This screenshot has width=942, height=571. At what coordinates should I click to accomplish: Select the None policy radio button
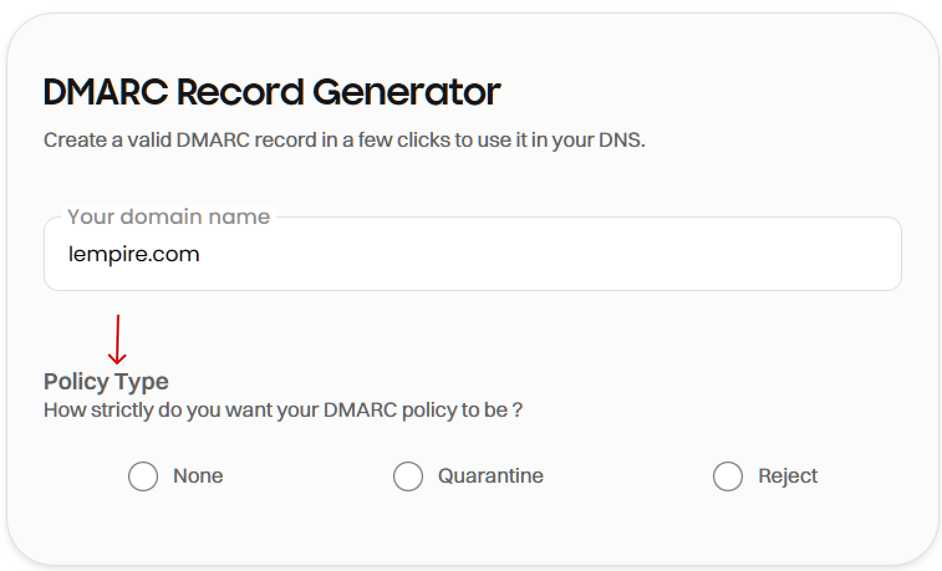[x=143, y=476]
